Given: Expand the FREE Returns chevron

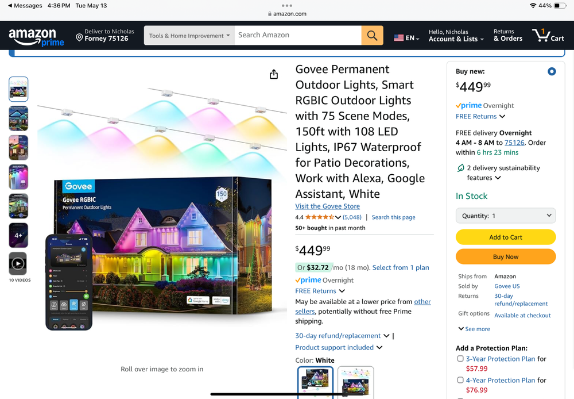Looking at the screenshot, I should pyautogui.click(x=502, y=116).
